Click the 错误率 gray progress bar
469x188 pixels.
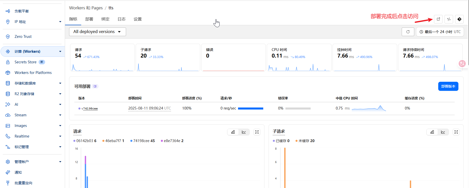[x=298, y=109]
